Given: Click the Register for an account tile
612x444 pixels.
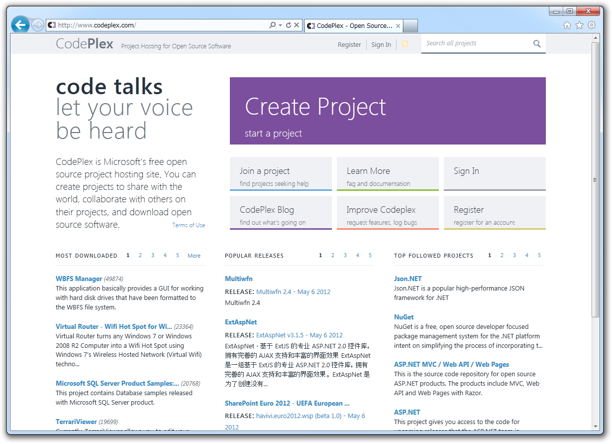Looking at the screenshot, I should click(x=495, y=213).
